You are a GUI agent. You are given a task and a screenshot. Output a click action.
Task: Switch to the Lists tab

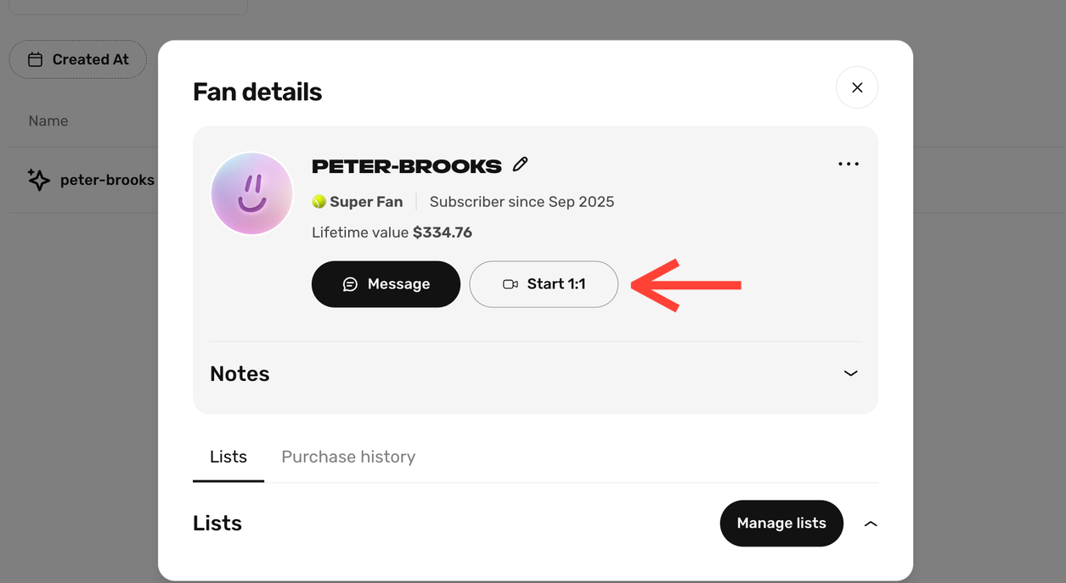tap(228, 457)
